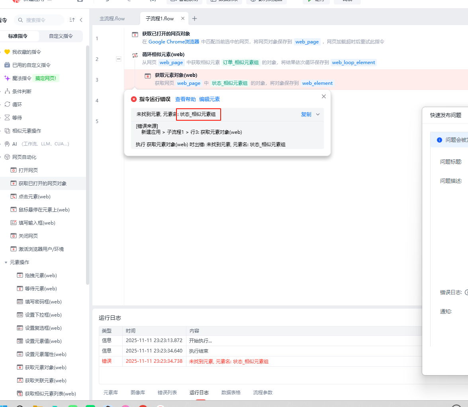Select 设置下拉框(web) instruction icon
Viewport: 468px width, 407px height.
tap(20, 315)
